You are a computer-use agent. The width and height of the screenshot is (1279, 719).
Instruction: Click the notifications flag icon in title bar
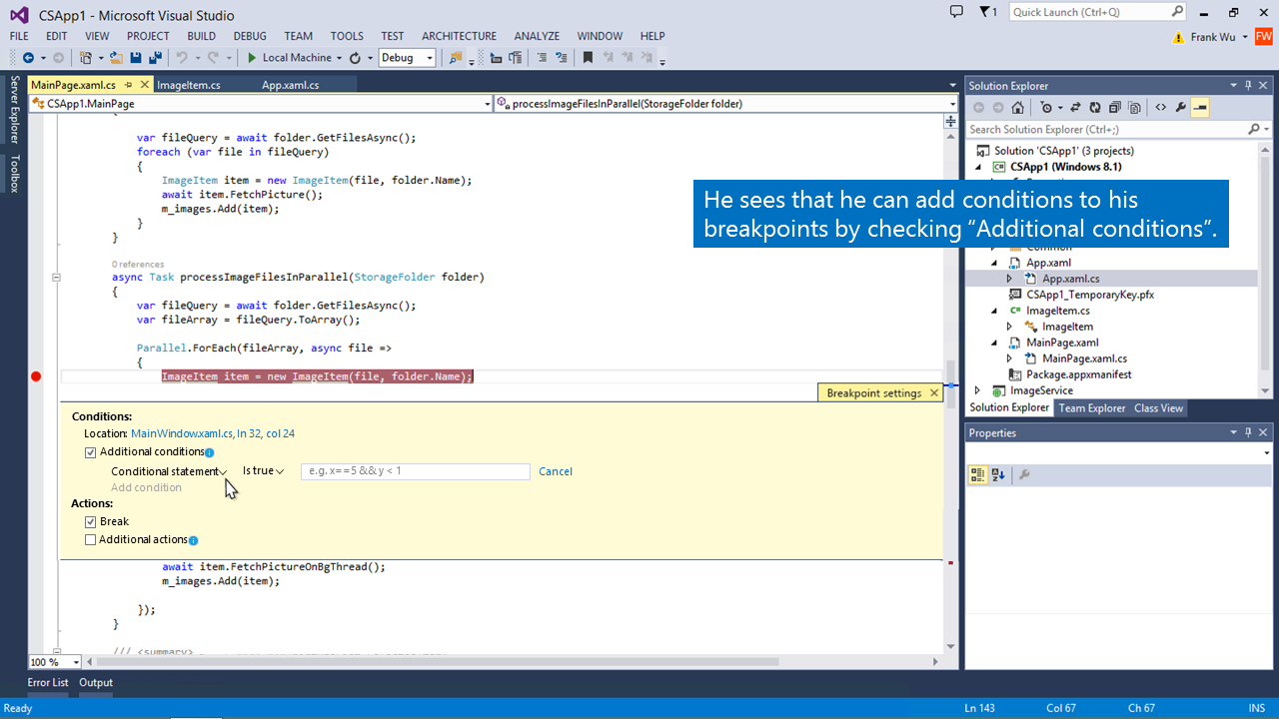pyautogui.click(x=987, y=12)
